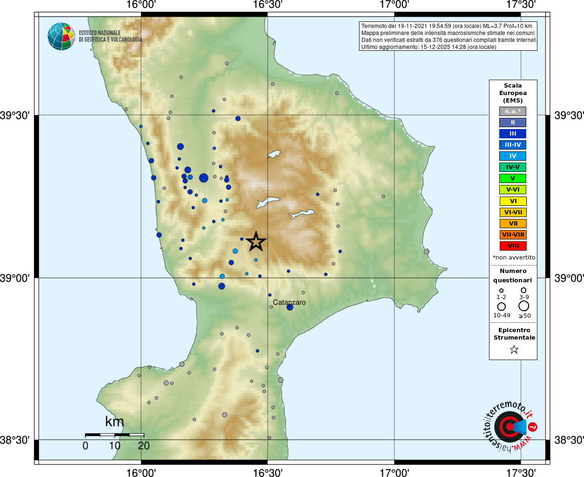Viewport: 584px width, 477px height.
Task: Click the right 39°30' latitude label
Action: pyautogui.click(x=569, y=115)
